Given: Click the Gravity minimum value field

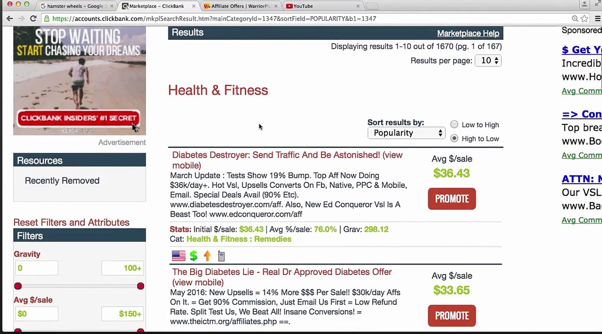Looking at the screenshot, I should point(36,268).
